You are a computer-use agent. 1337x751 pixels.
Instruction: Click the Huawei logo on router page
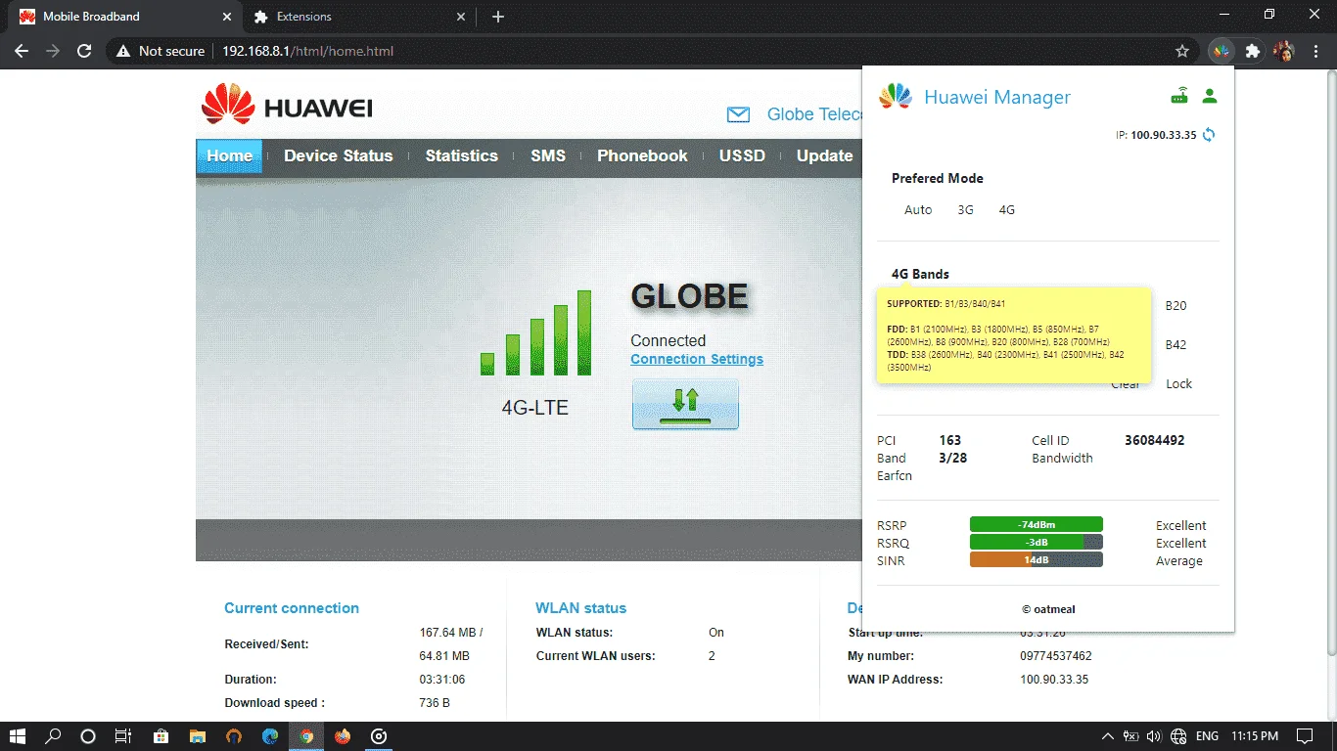point(287,105)
